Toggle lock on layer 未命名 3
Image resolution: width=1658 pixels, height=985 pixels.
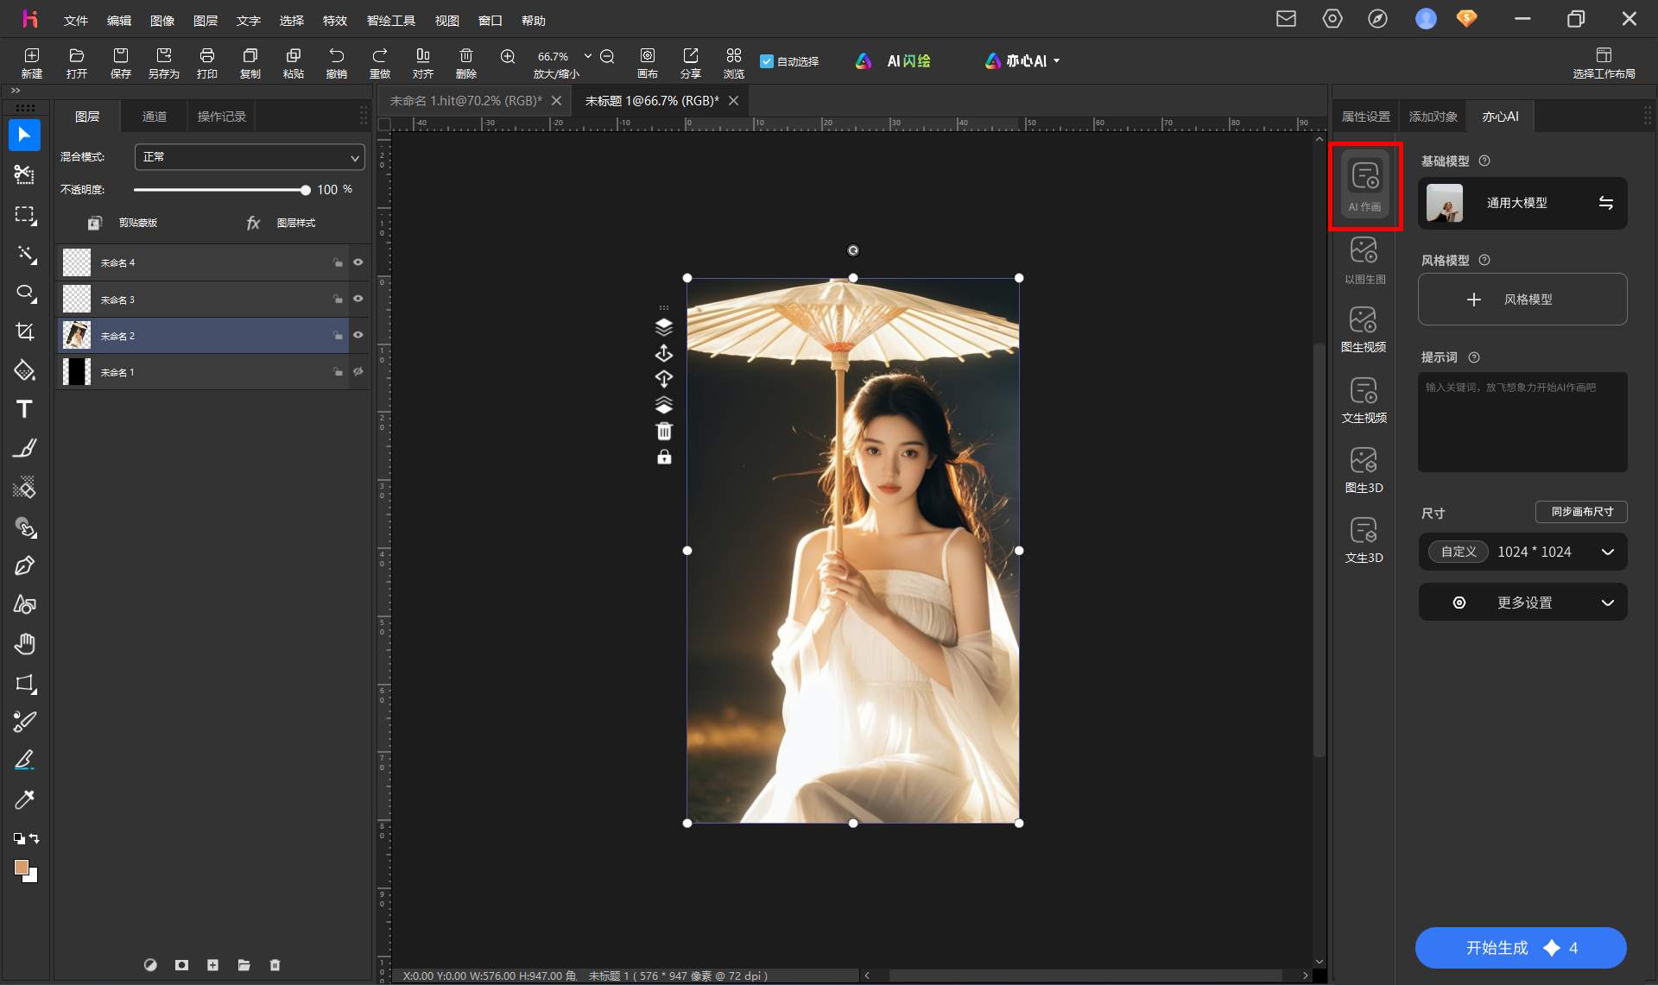point(338,299)
